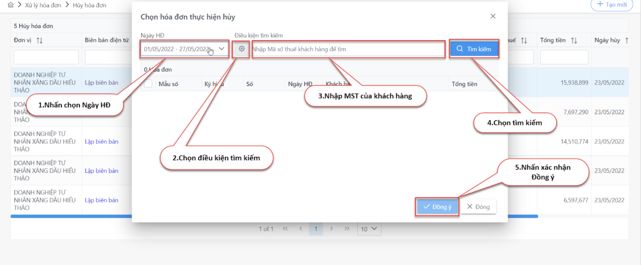Open 'Lập biên bản' link in first row
The image size is (641, 265).
(101, 83)
